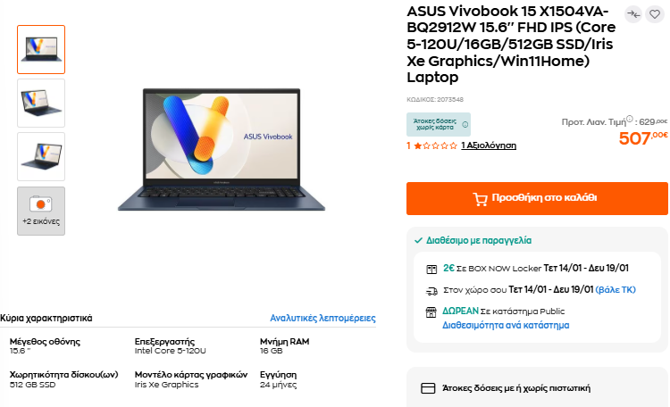The height and width of the screenshot is (407, 670).
Task: Click the compare products arrows icon
Action: (x=633, y=15)
